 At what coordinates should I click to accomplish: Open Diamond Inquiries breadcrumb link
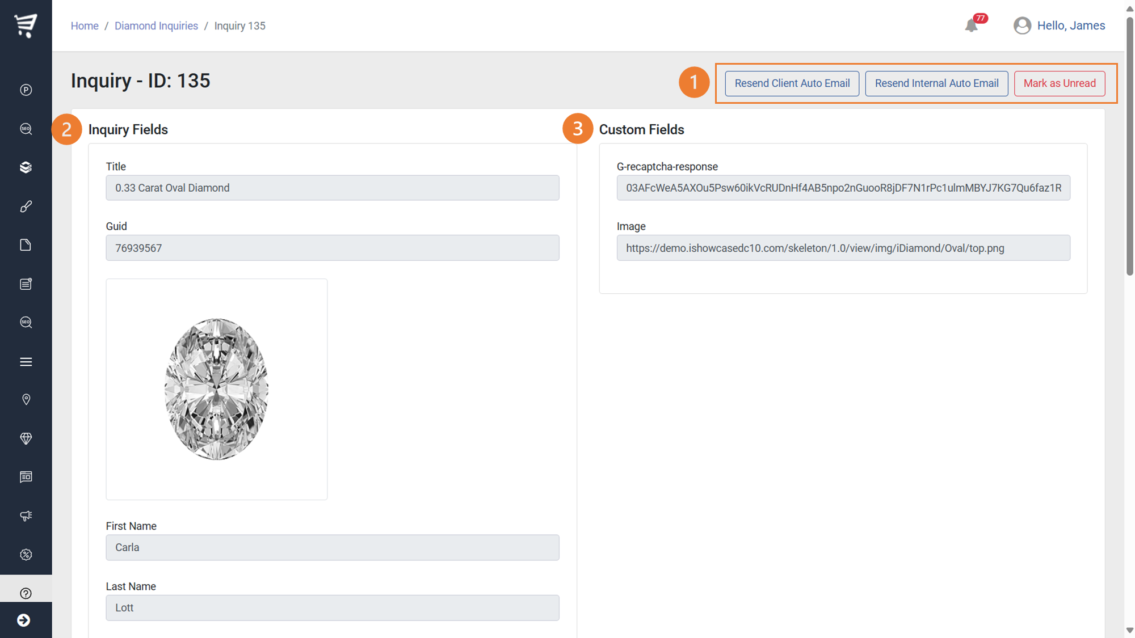(156, 26)
